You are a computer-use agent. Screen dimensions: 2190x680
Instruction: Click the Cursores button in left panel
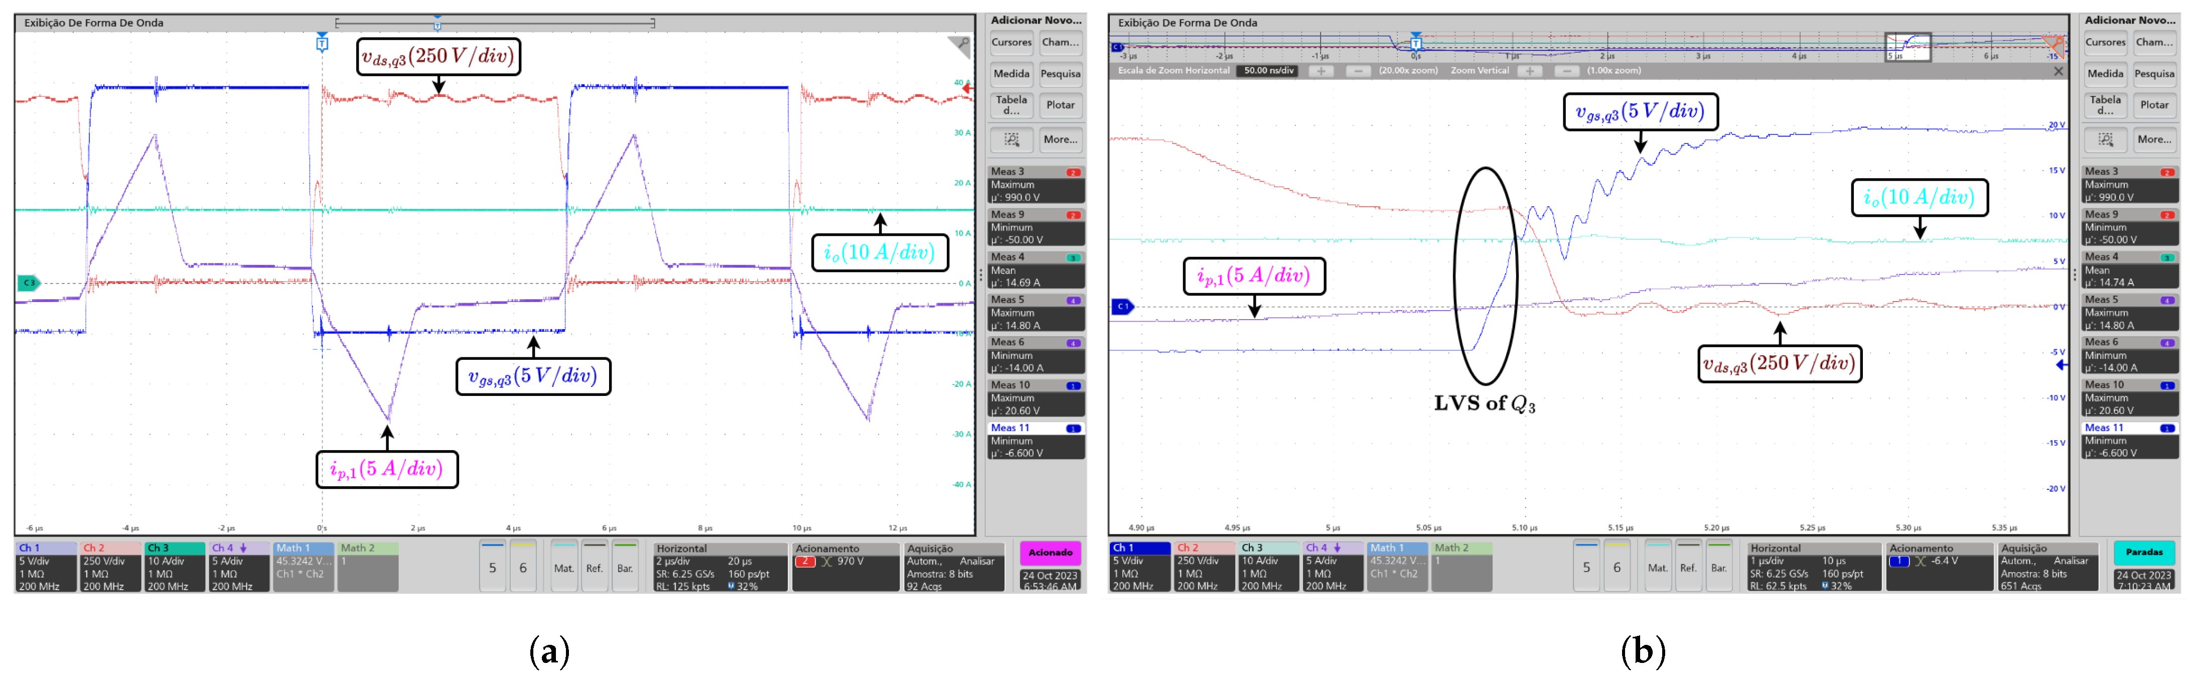click(1011, 43)
